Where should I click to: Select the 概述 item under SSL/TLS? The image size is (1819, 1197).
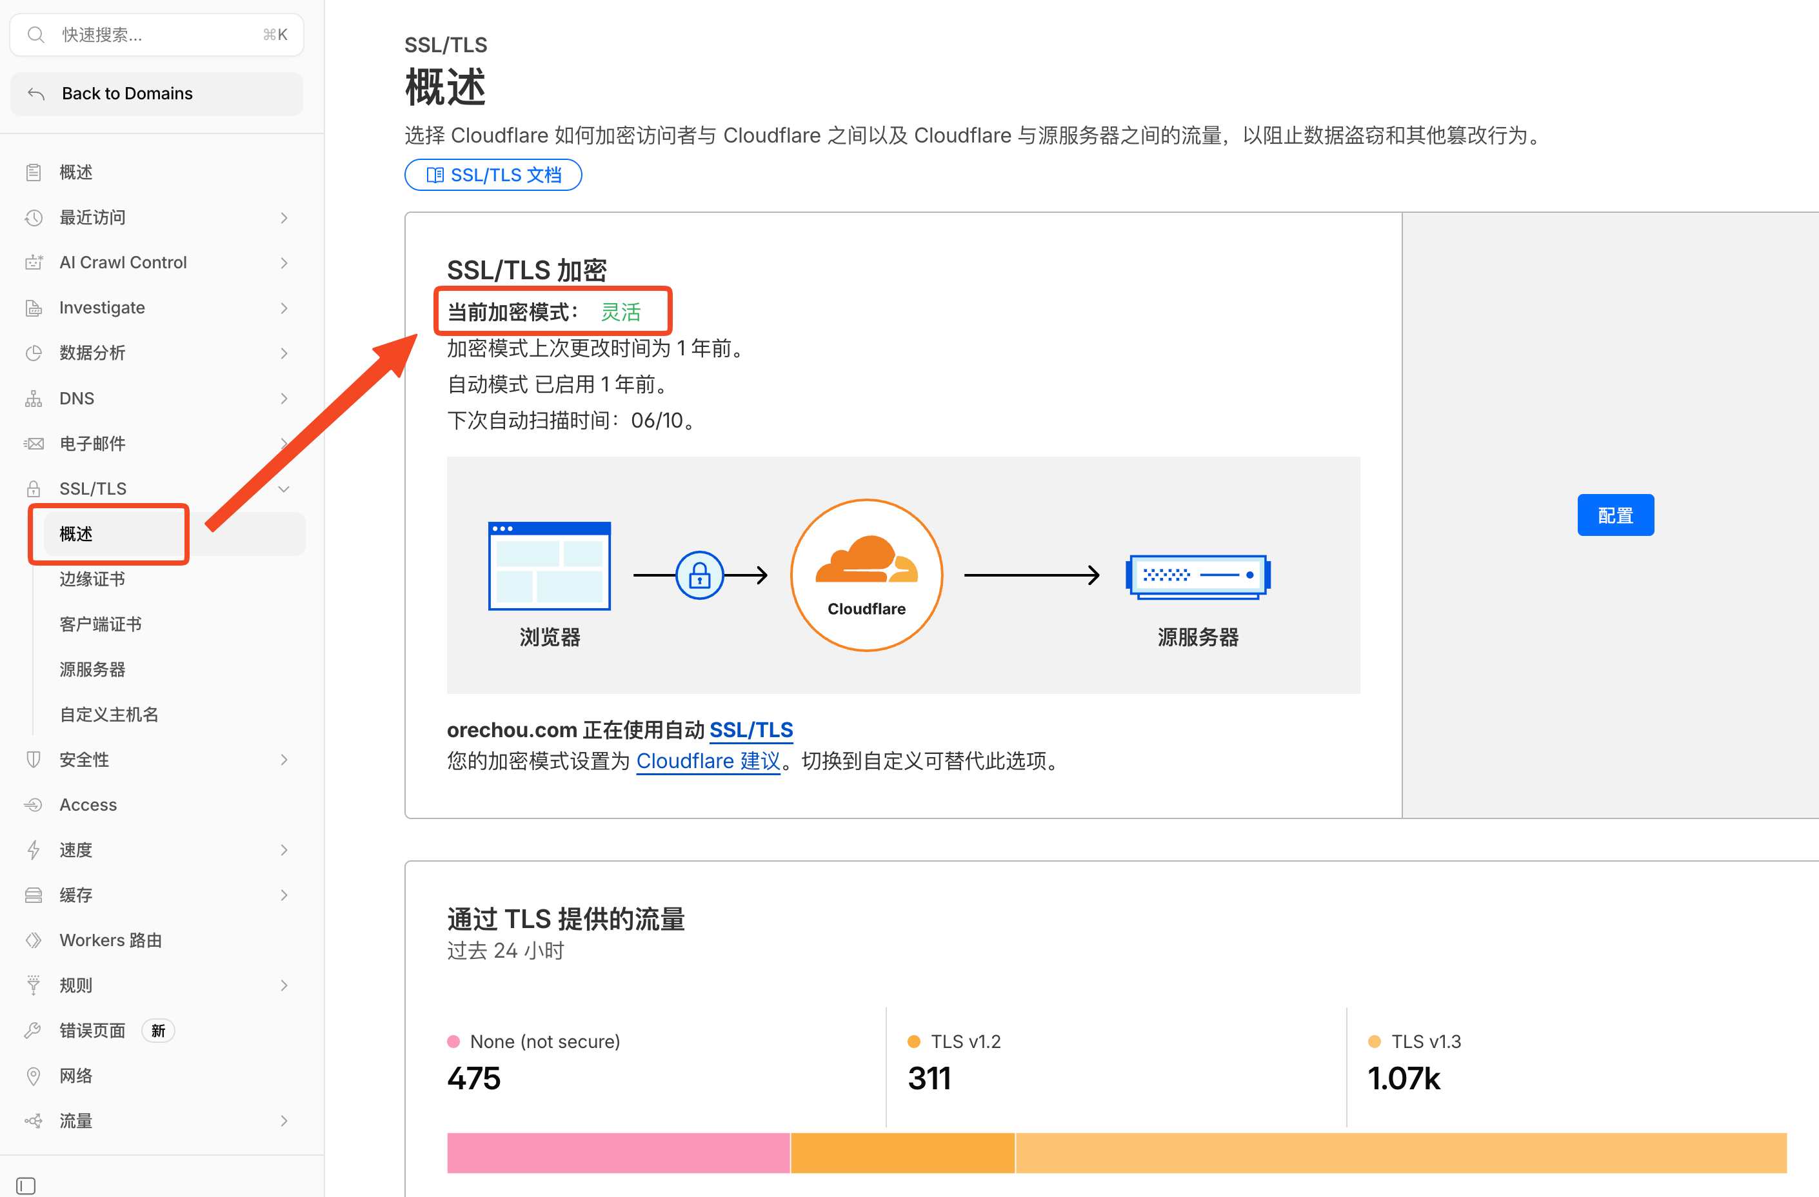174,533
